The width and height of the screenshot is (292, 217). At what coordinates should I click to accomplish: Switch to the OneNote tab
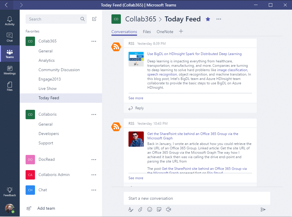[165, 32]
